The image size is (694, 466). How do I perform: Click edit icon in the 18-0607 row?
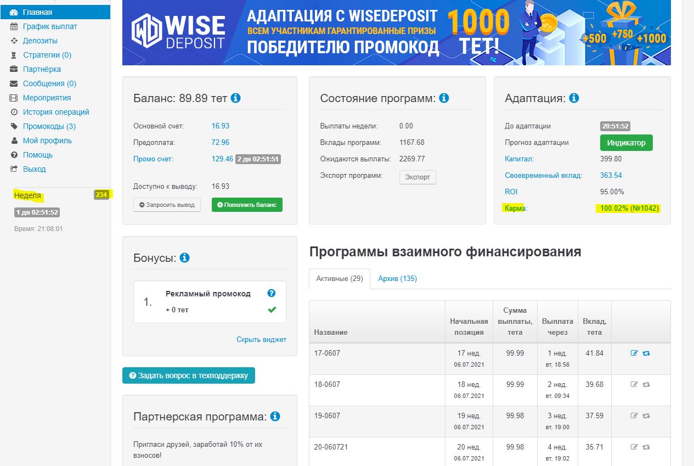click(x=634, y=384)
